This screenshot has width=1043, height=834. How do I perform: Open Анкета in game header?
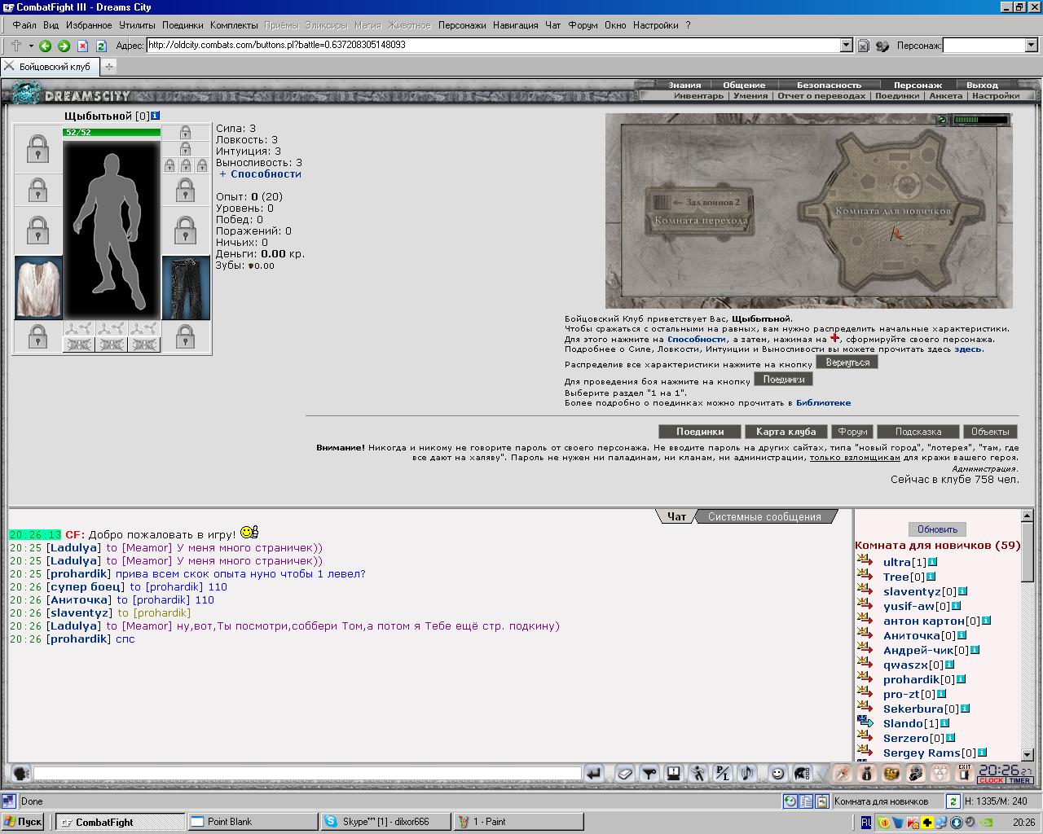pos(946,95)
